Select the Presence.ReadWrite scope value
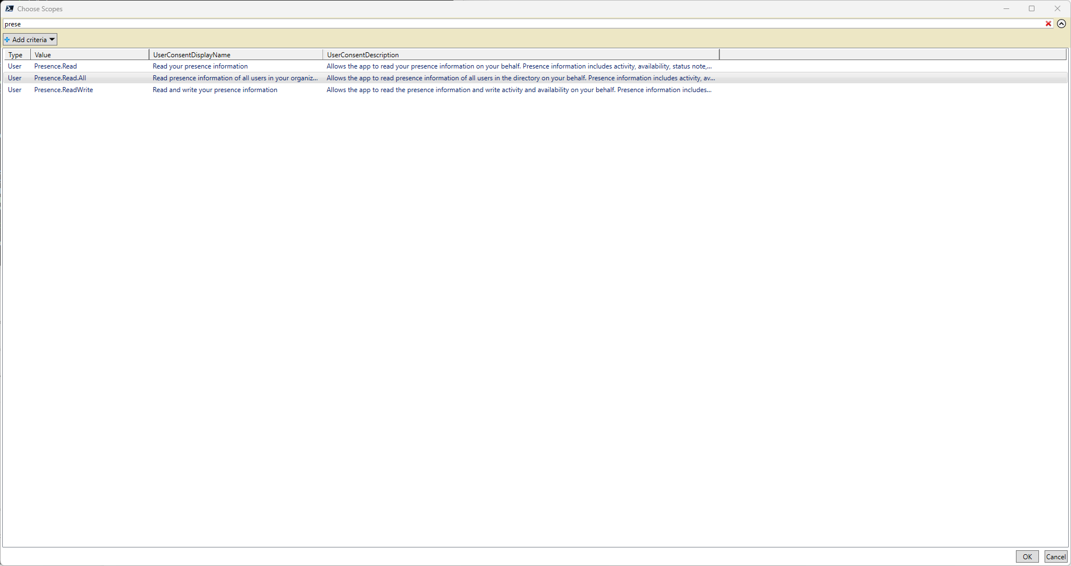The image size is (1071, 566). (x=63, y=90)
